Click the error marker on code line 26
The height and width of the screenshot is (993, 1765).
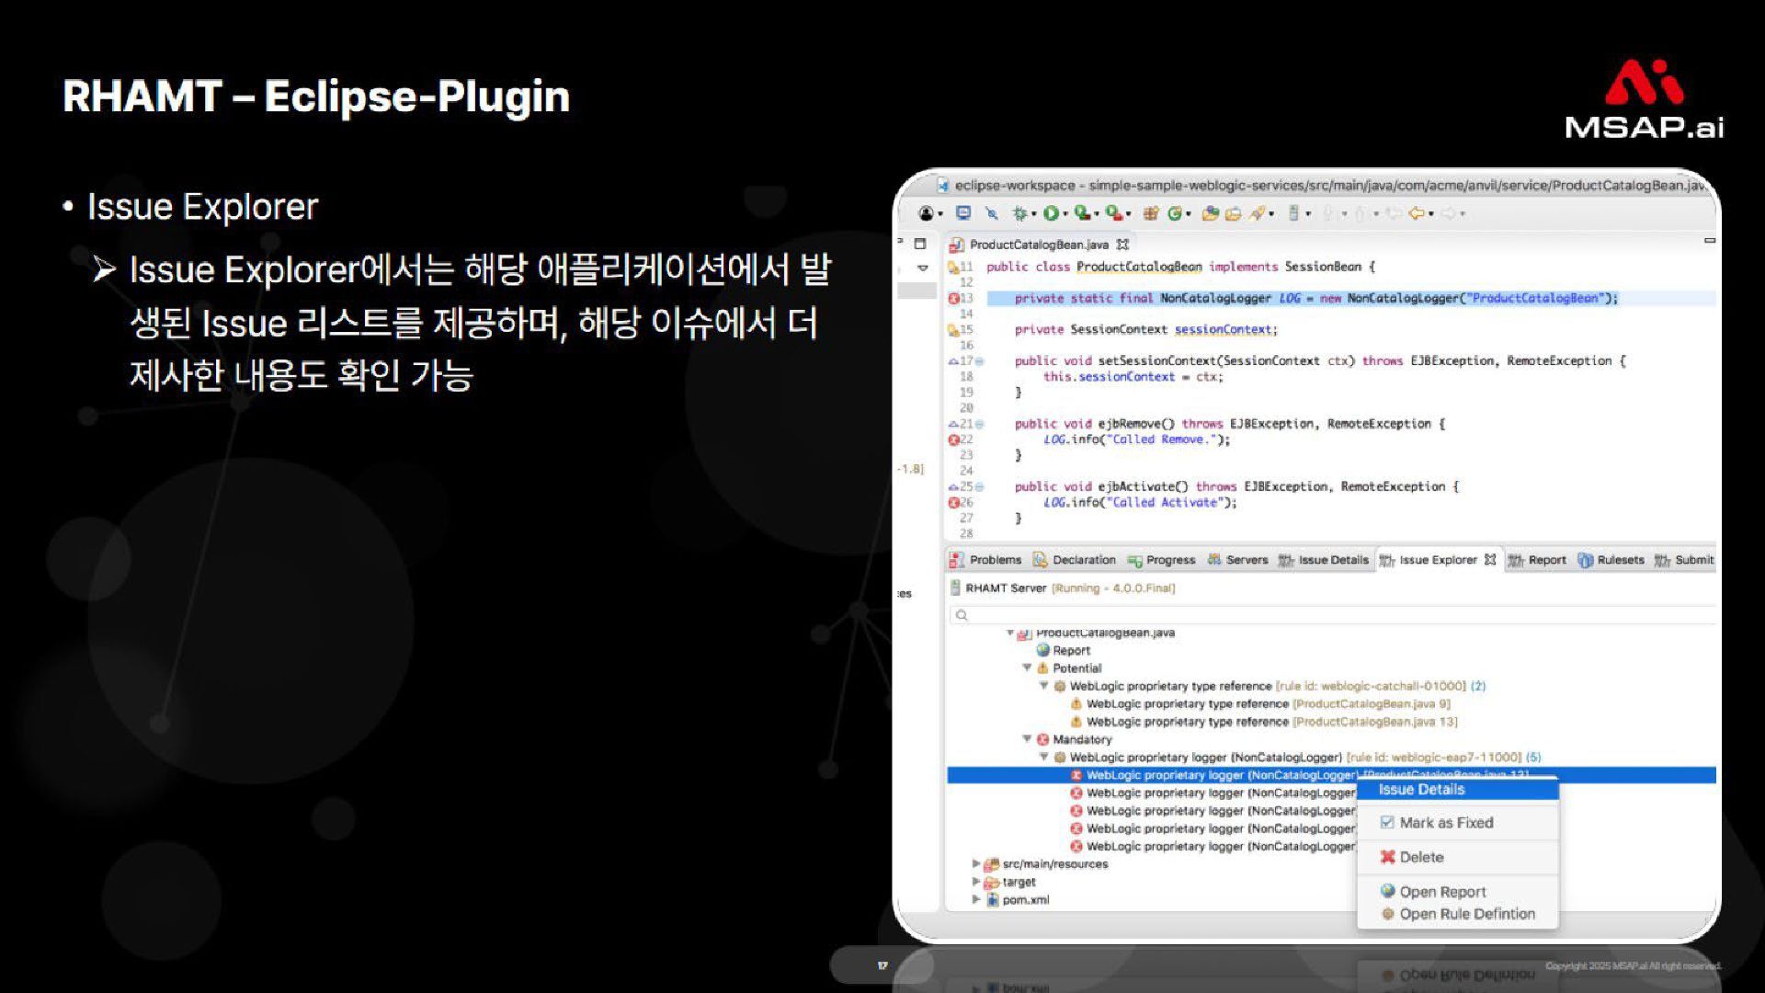[953, 502]
